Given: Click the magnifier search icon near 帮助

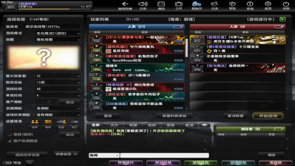Looking at the screenshot, I should point(29,163).
